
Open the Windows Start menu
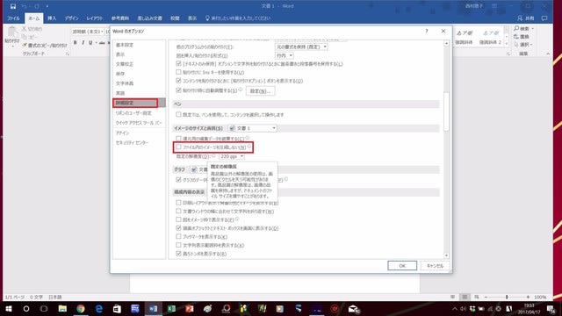pos(8,308)
